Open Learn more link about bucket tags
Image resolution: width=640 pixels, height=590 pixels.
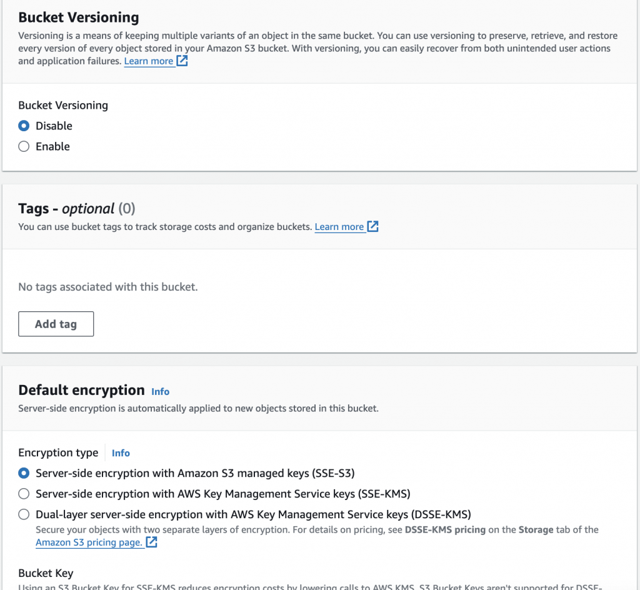[x=339, y=227]
